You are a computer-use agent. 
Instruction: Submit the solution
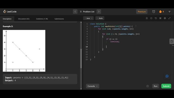166,86
